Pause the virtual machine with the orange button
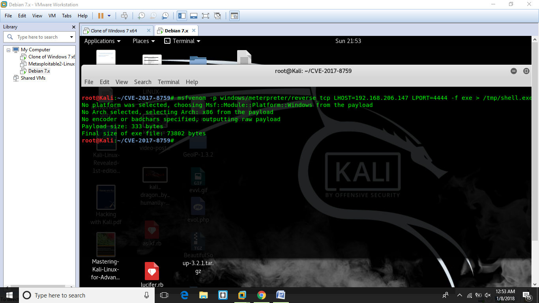The width and height of the screenshot is (539, 303). [x=101, y=16]
